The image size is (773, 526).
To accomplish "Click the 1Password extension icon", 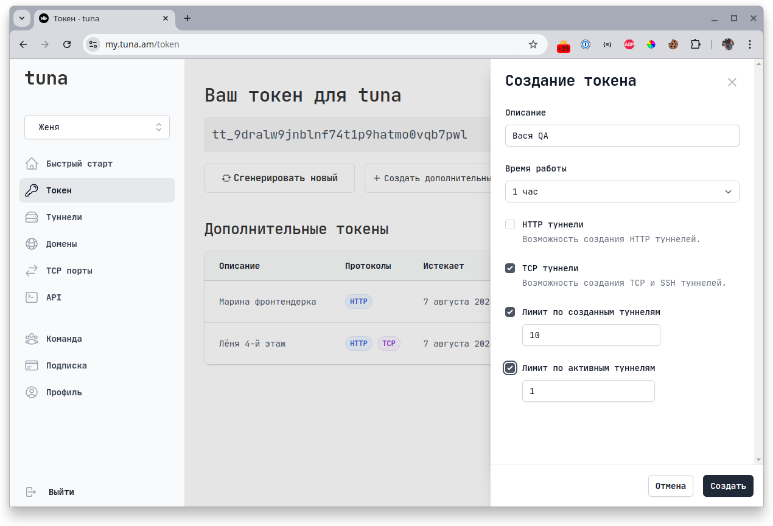I will (585, 44).
